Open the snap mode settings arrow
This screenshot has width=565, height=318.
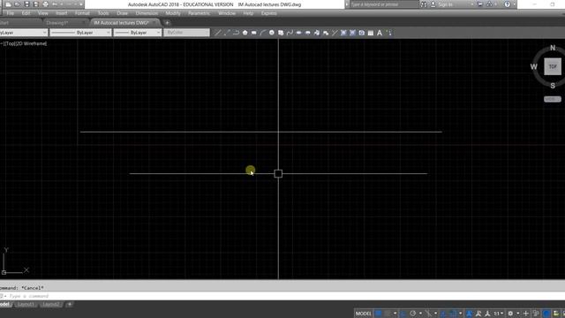pos(395,314)
